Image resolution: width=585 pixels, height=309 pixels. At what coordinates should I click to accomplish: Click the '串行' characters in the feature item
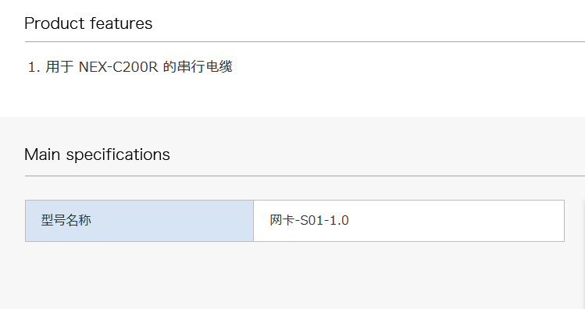point(191,67)
